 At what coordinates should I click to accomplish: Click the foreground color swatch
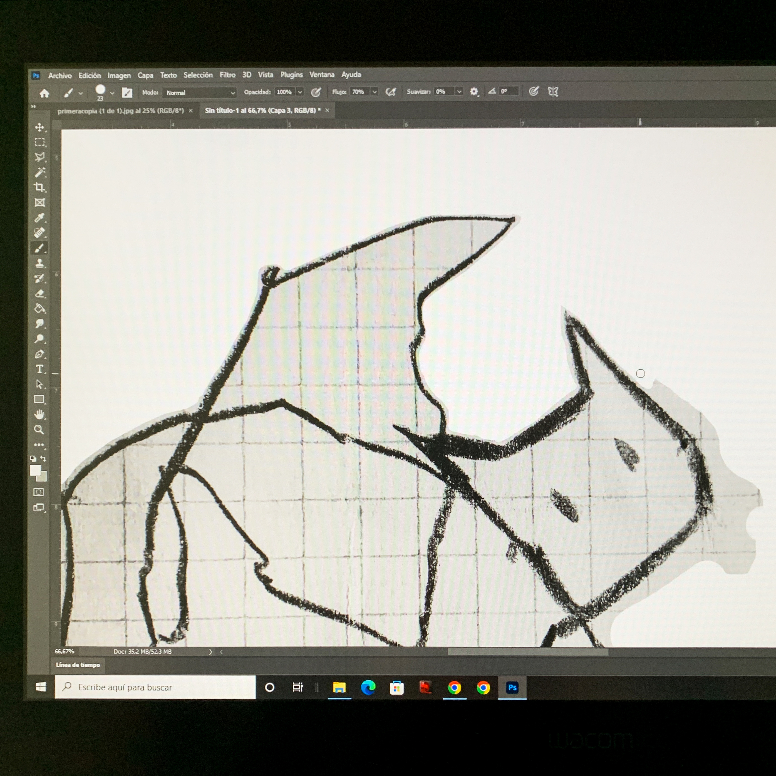(35, 470)
